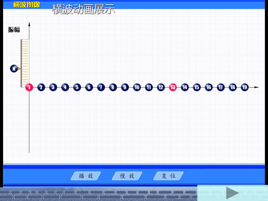
Task: Select particle ball number 7
Action: [x=101, y=87]
